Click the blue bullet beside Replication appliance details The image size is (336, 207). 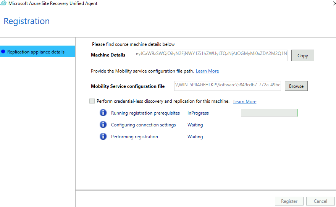(3, 52)
